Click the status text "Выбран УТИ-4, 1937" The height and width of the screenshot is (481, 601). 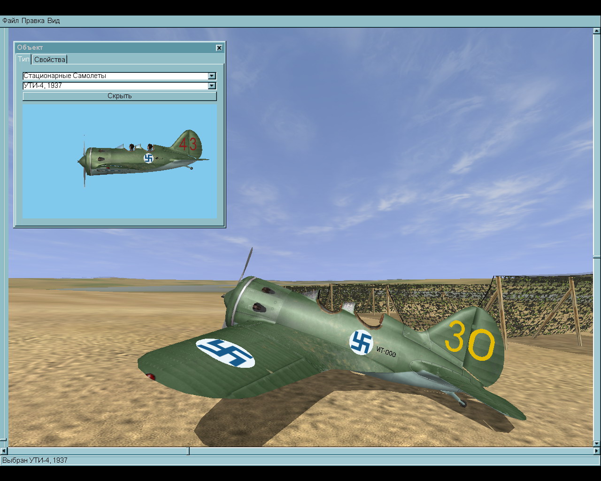click(35, 460)
